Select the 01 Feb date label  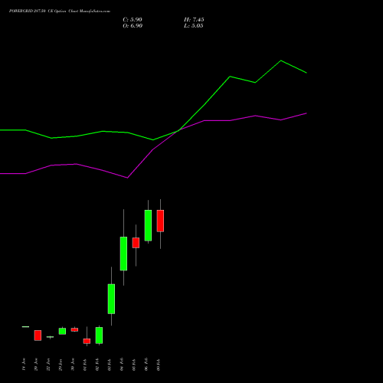click(x=85, y=365)
